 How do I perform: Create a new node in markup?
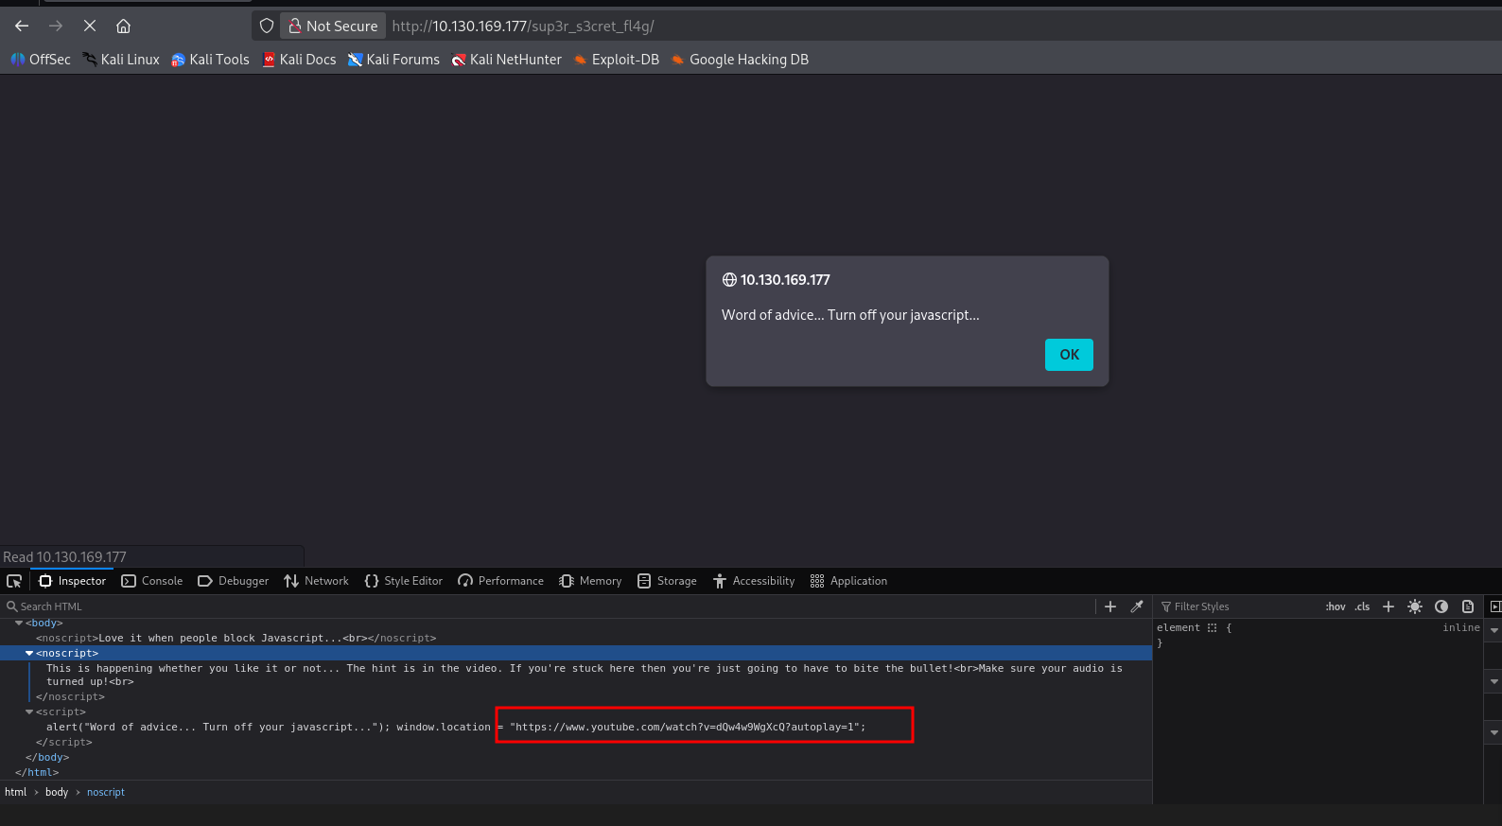(x=1110, y=606)
